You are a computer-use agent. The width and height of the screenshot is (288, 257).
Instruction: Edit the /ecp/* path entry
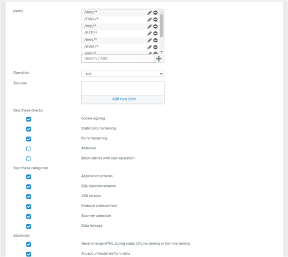click(149, 27)
